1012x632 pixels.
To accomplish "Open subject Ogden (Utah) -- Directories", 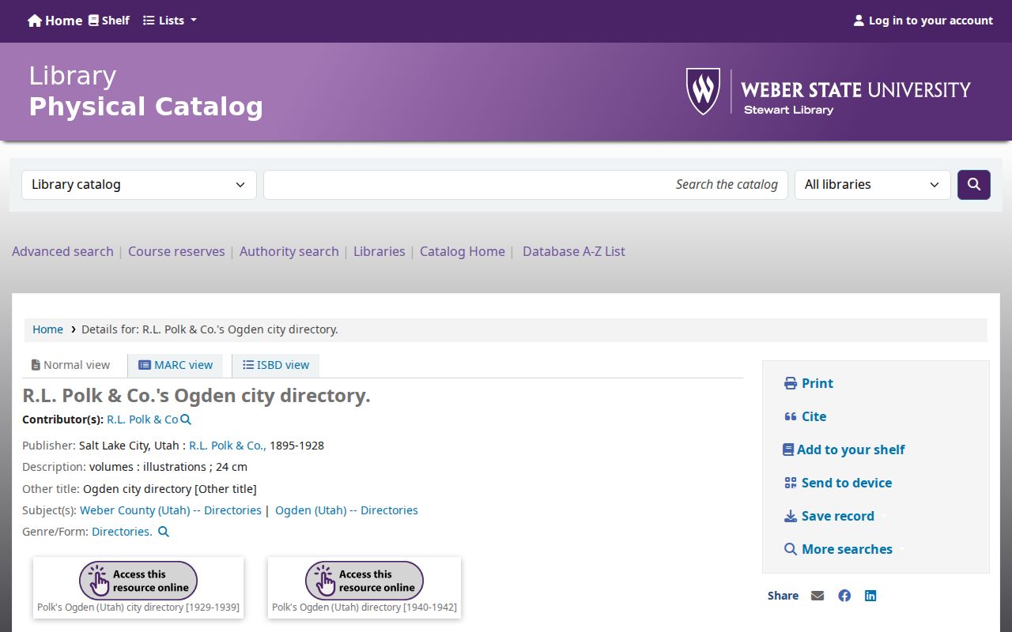I will tap(346, 510).
